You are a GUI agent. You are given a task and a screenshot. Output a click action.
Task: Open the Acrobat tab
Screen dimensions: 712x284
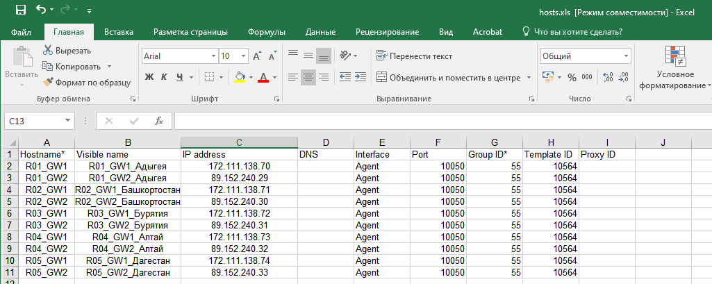[x=488, y=32]
